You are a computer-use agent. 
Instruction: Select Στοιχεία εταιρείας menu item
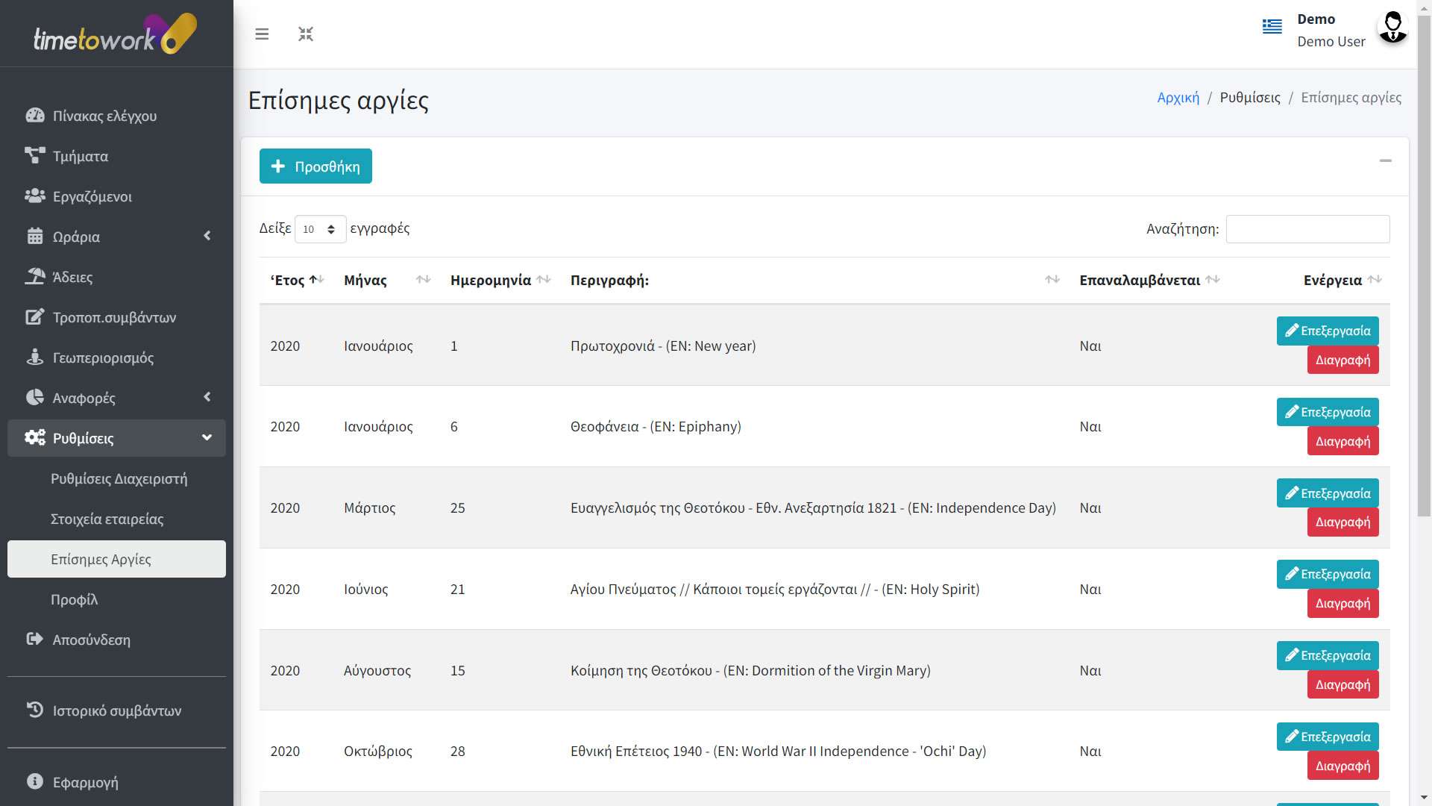(x=107, y=519)
